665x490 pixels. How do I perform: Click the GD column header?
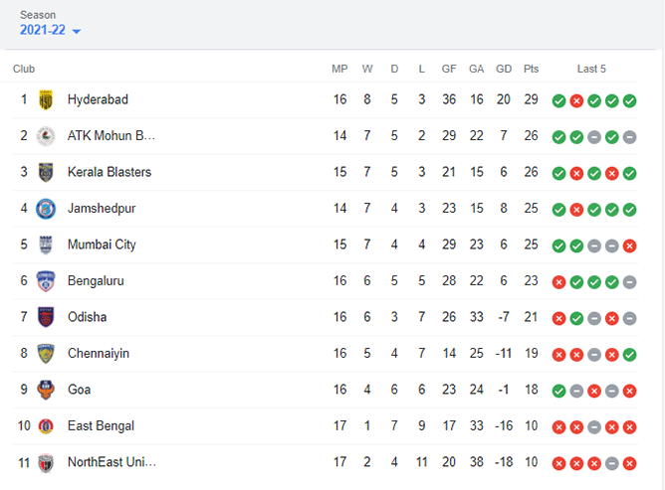[x=504, y=69]
